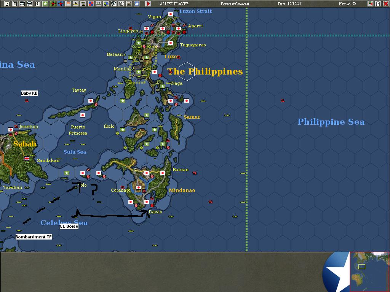Viewport: 390px width, 292px height.
Task: Select the green star land units icon
Action: point(45,4)
